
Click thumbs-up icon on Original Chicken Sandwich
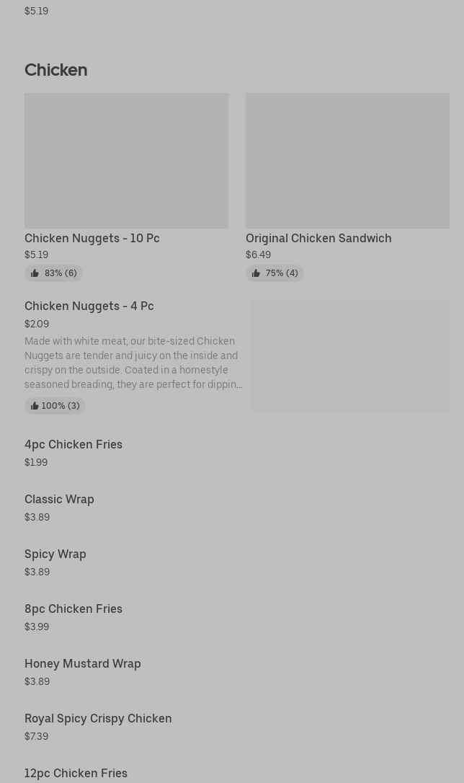click(256, 273)
